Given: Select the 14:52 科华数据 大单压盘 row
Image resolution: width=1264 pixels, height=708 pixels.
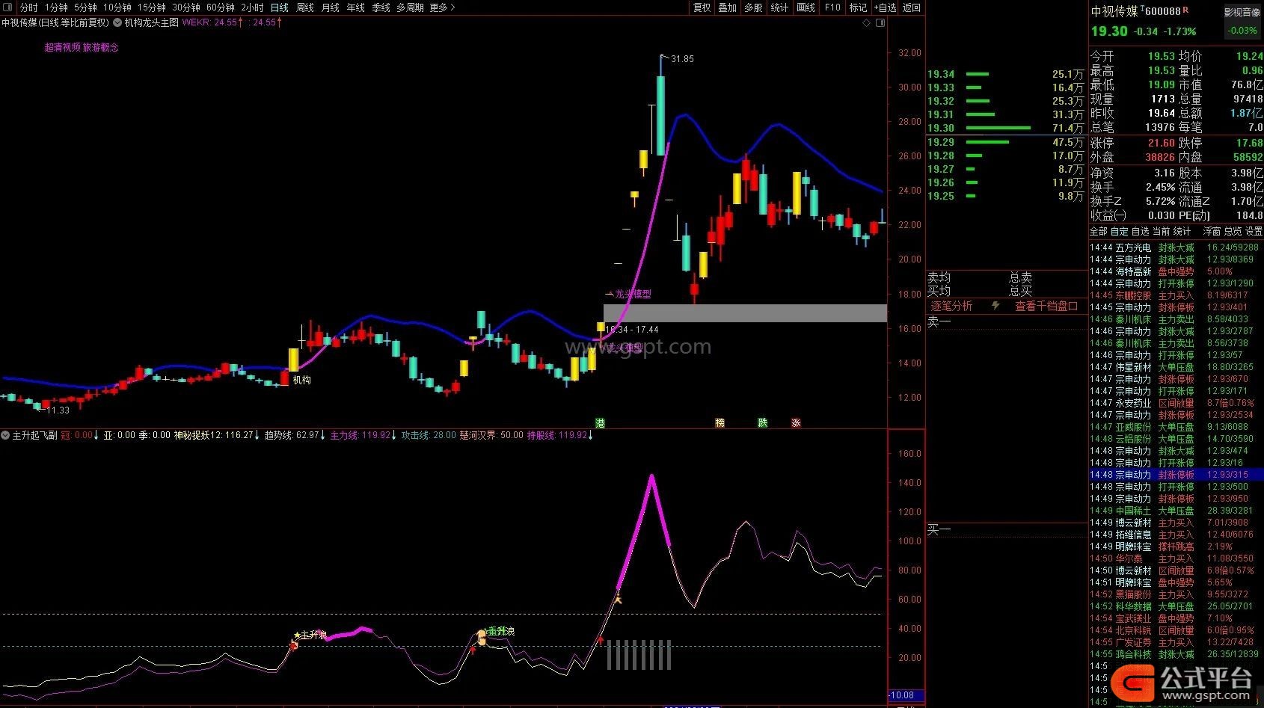Looking at the screenshot, I should (1175, 606).
